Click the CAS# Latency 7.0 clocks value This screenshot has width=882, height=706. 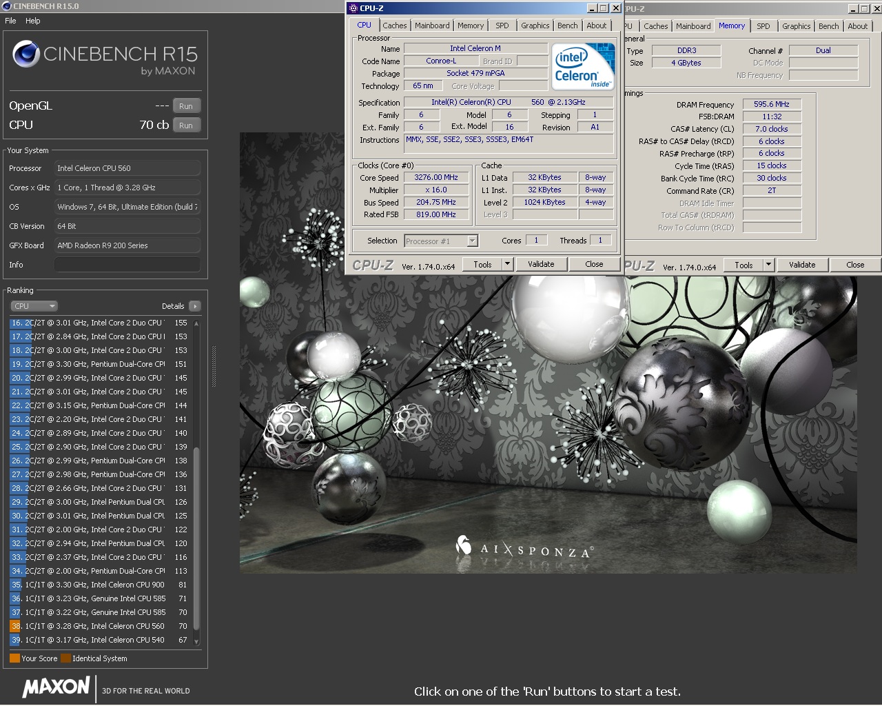pyautogui.click(x=772, y=129)
